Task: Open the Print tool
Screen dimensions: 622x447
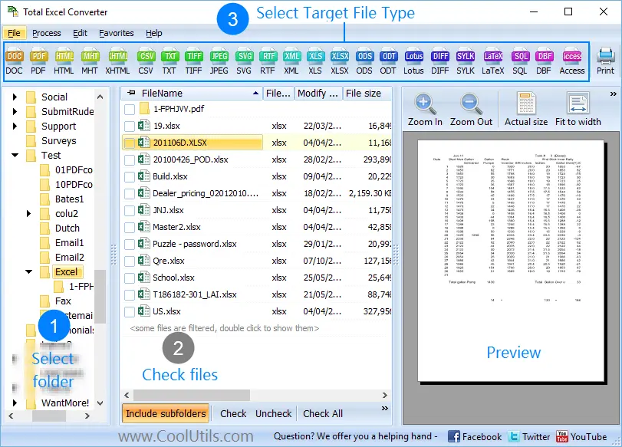Action: (x=605, y=61)
